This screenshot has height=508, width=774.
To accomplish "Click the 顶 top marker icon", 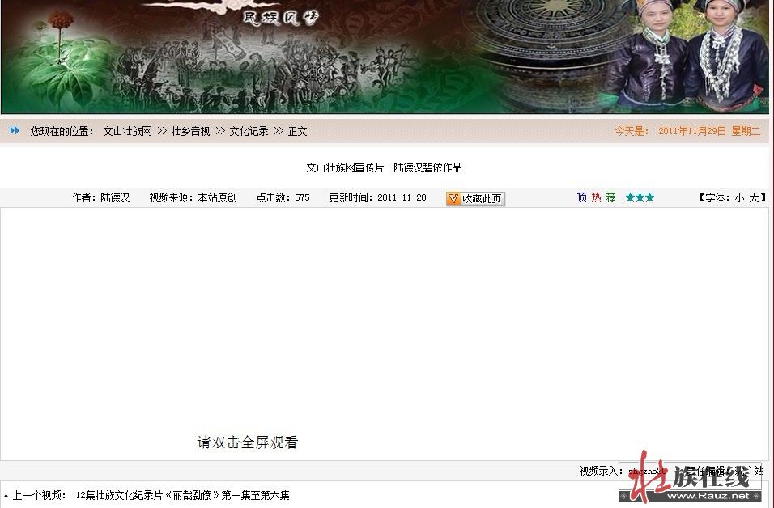I will (581, 197).
